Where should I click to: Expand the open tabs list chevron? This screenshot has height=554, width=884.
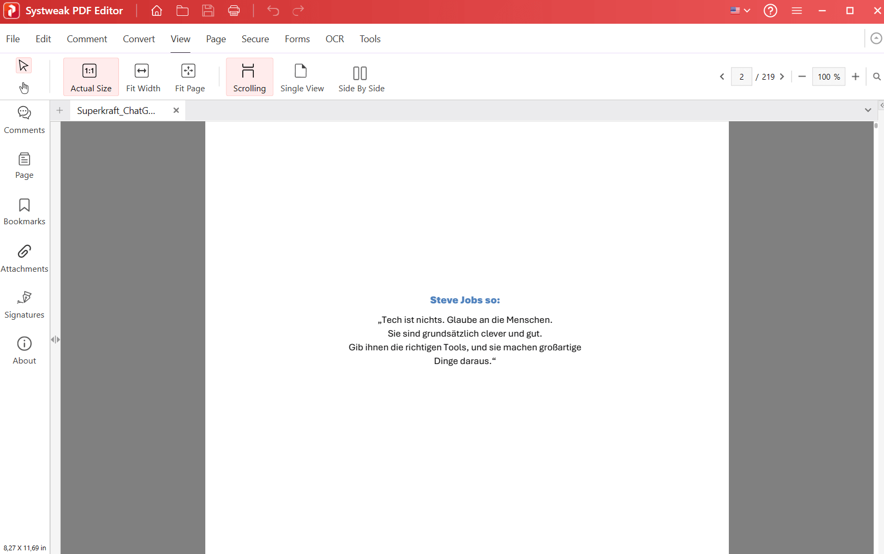click(x=868, y=110)
